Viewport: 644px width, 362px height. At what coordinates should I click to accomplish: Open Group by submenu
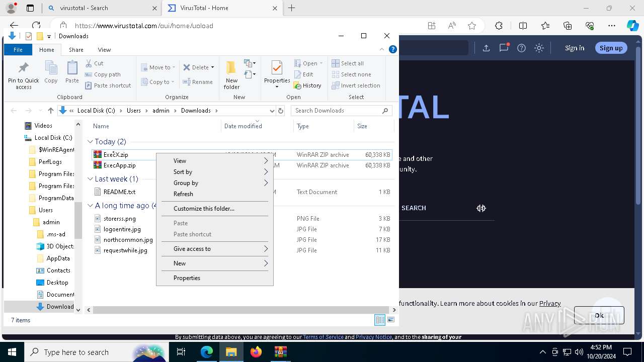[215, 183]
